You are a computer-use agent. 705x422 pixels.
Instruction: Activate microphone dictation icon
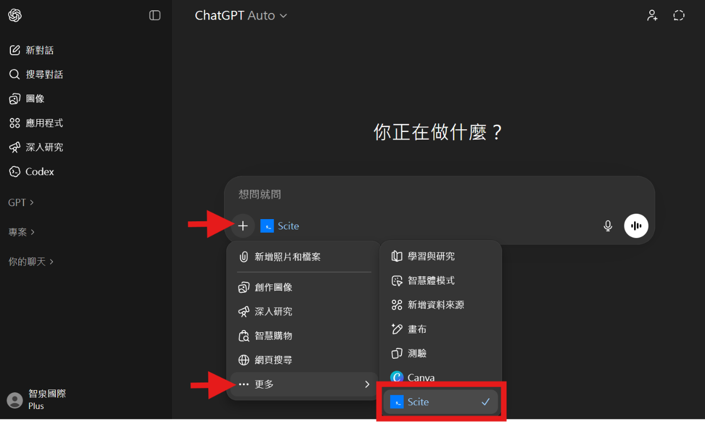(608, 226)
